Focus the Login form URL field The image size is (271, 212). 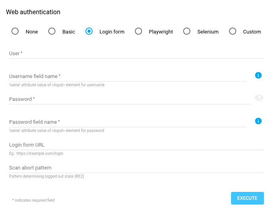tap(136, 145)
